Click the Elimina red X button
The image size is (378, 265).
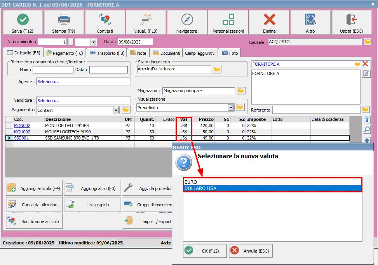pyautogui.click(x=269, y=23)
